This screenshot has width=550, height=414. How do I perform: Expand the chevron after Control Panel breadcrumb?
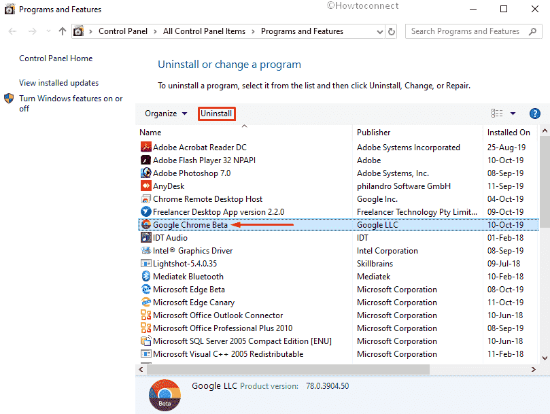[155, 31]
